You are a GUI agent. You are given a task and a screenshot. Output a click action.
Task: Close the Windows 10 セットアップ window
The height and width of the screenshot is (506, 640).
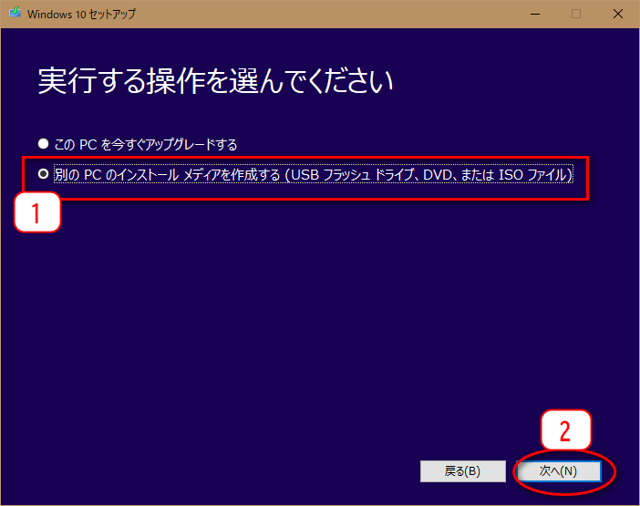point(618,14)
